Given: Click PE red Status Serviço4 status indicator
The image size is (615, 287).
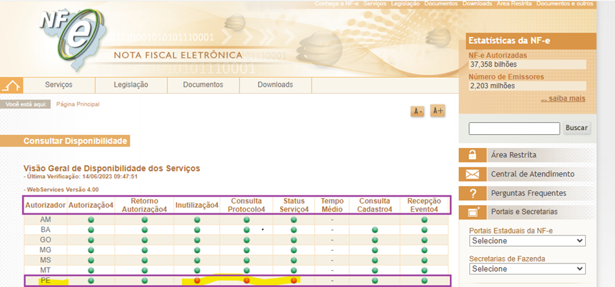Looking at the screenshot, I should (x=294, y=281).
